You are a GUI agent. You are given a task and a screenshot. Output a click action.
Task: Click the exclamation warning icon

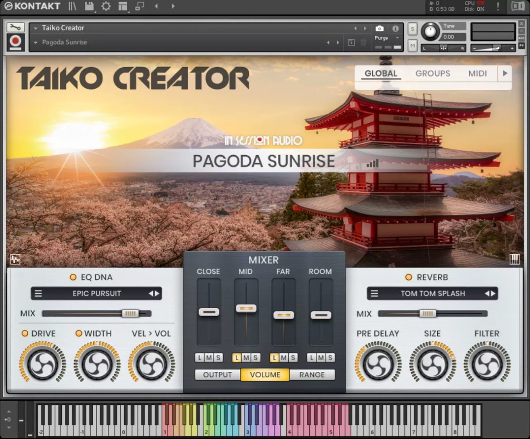[x=498, y=6]
